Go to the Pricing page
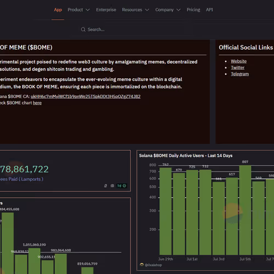 point(193,10)
